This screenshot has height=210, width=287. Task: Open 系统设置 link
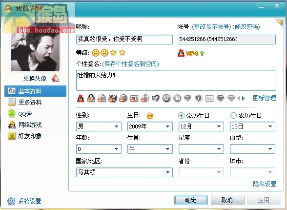coord(29,201)
